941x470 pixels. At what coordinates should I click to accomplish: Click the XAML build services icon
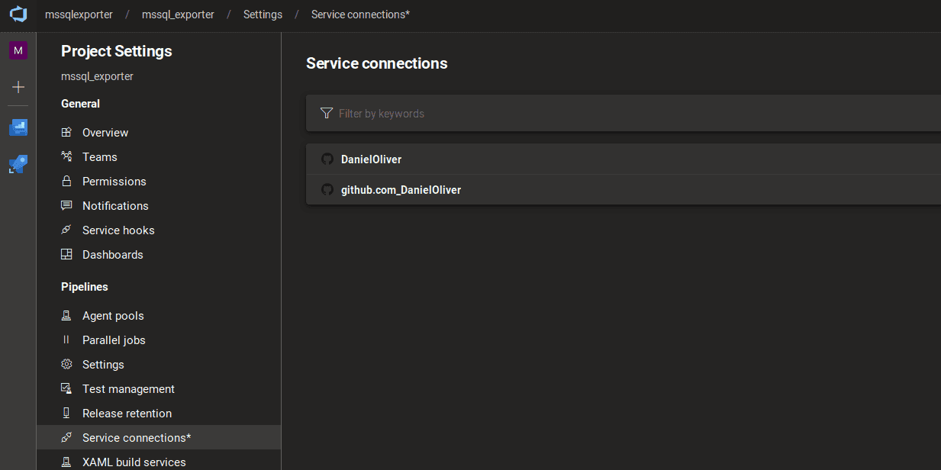pyautogui.click(x=66, y=462)
